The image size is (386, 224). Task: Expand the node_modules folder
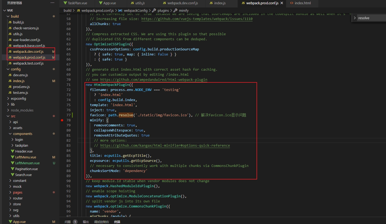point(9,110)
